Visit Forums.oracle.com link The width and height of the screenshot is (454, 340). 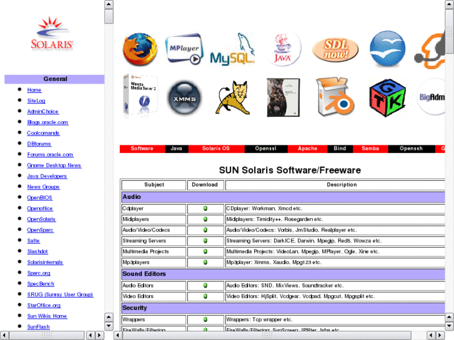(51, 155)
